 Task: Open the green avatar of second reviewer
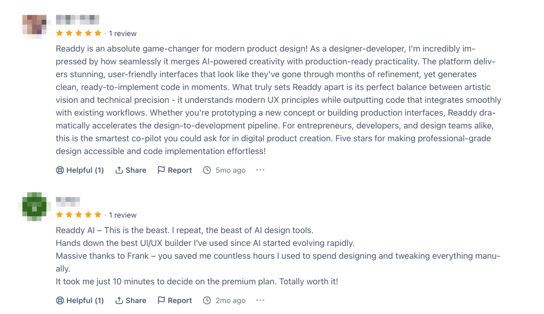tap(34, 207)
